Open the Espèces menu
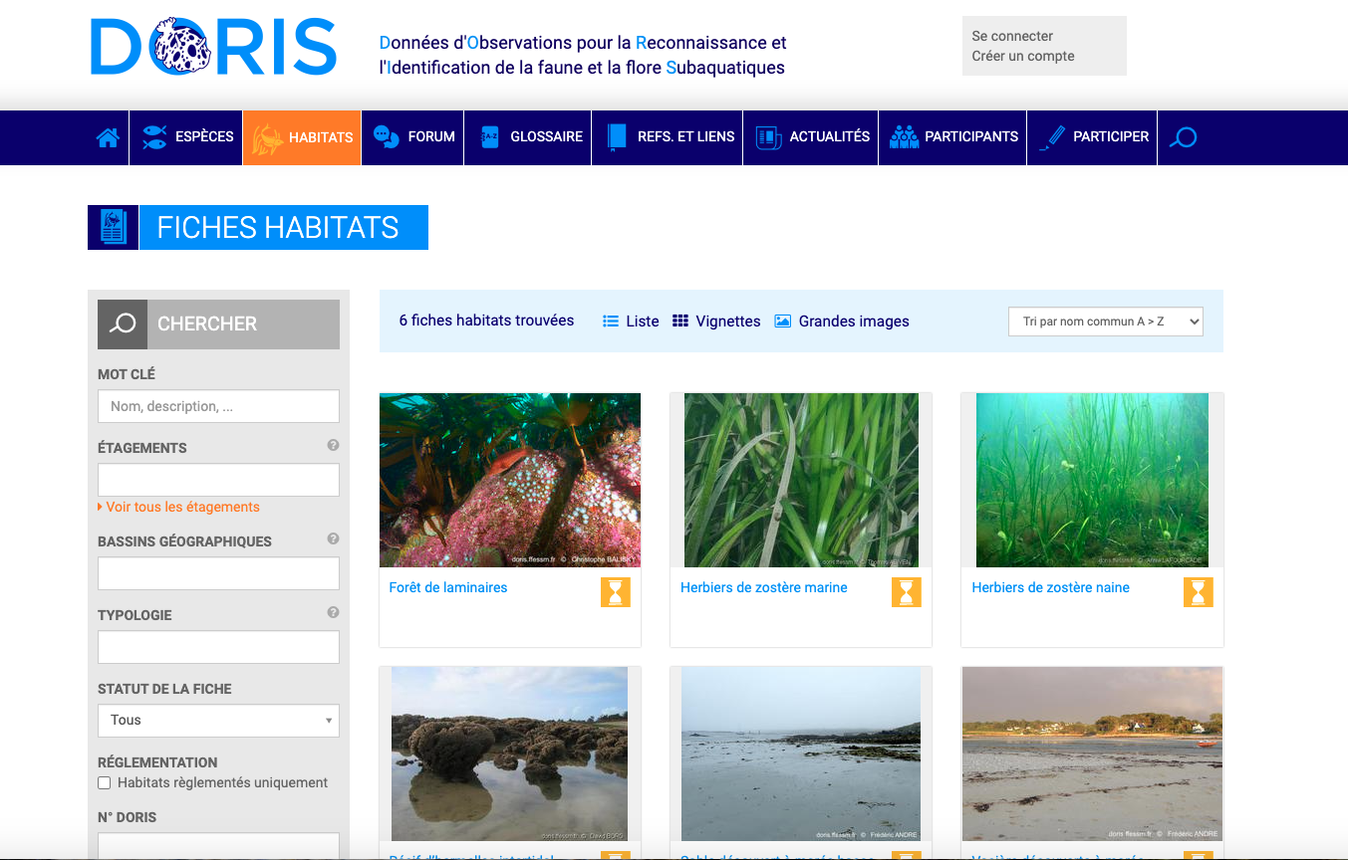1348x860 pixels. tap(187, 137)
